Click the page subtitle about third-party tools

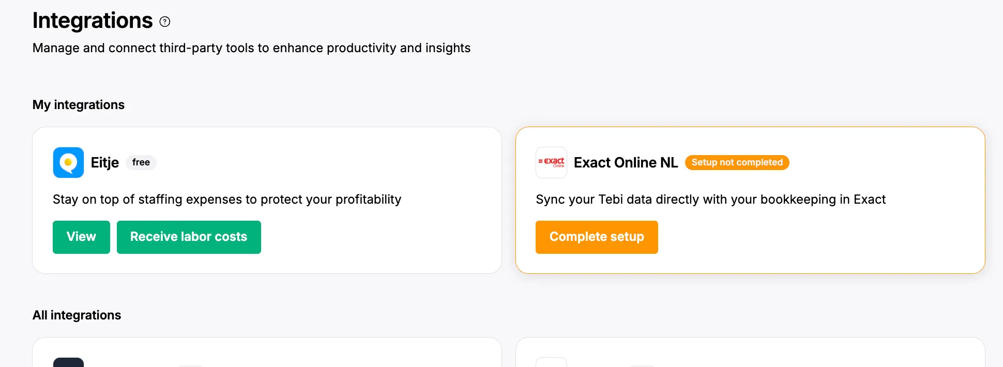[x=251, y=48]
